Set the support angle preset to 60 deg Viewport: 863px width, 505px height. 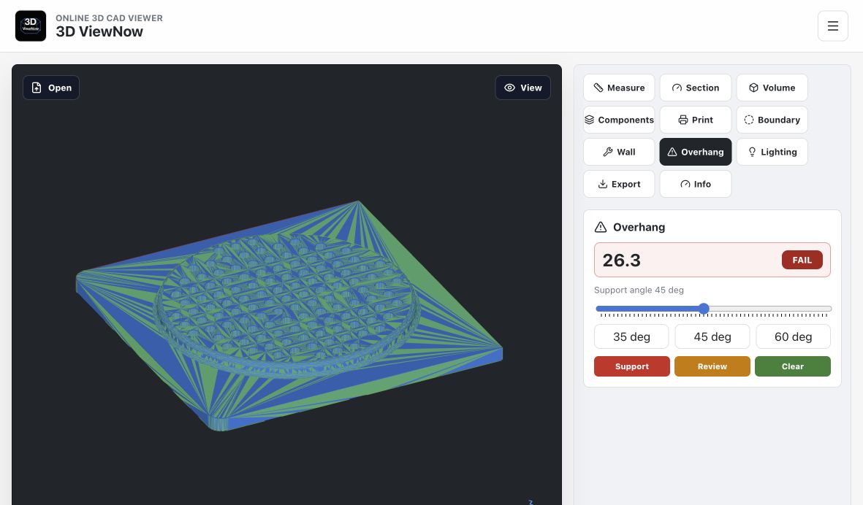[x=793, y=337]
